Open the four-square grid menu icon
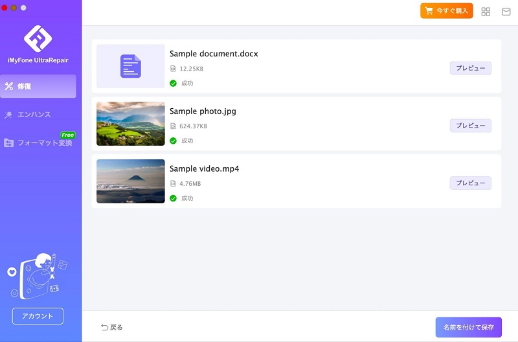The width and height of the screenshot is (518, 342). coord(486,12)
